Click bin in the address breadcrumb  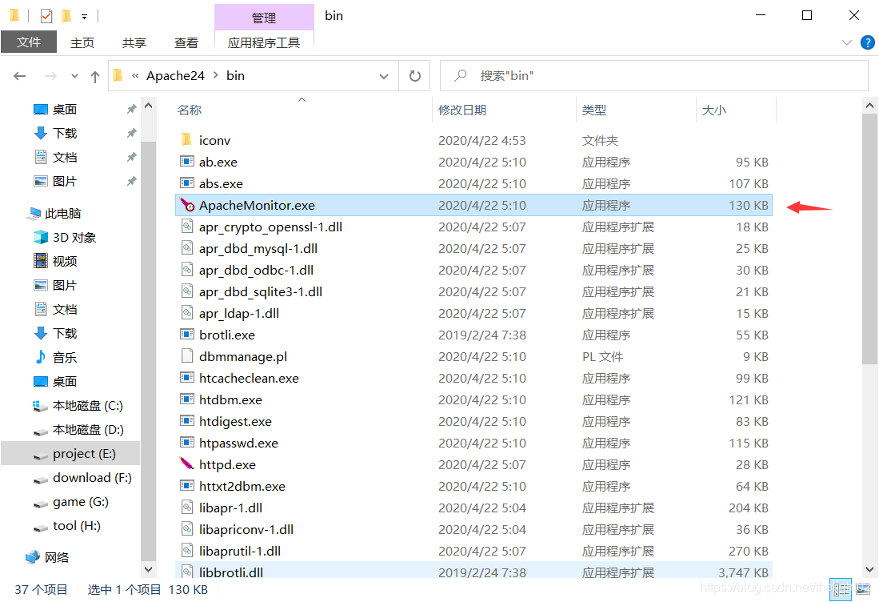coord(235,76)
